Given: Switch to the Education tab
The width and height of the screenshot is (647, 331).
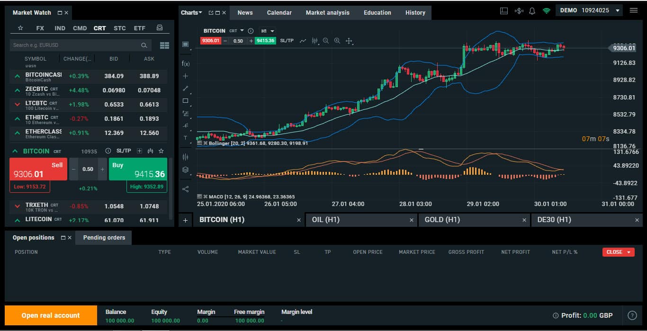Looking at the screenshot, I should [x=377, y=13].
